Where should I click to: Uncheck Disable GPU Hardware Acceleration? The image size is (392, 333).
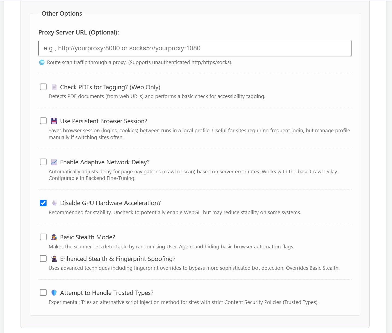tap(43, 203)
